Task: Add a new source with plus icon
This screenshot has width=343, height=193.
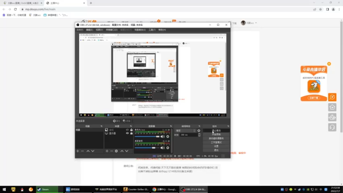Action: click(107, 151)
